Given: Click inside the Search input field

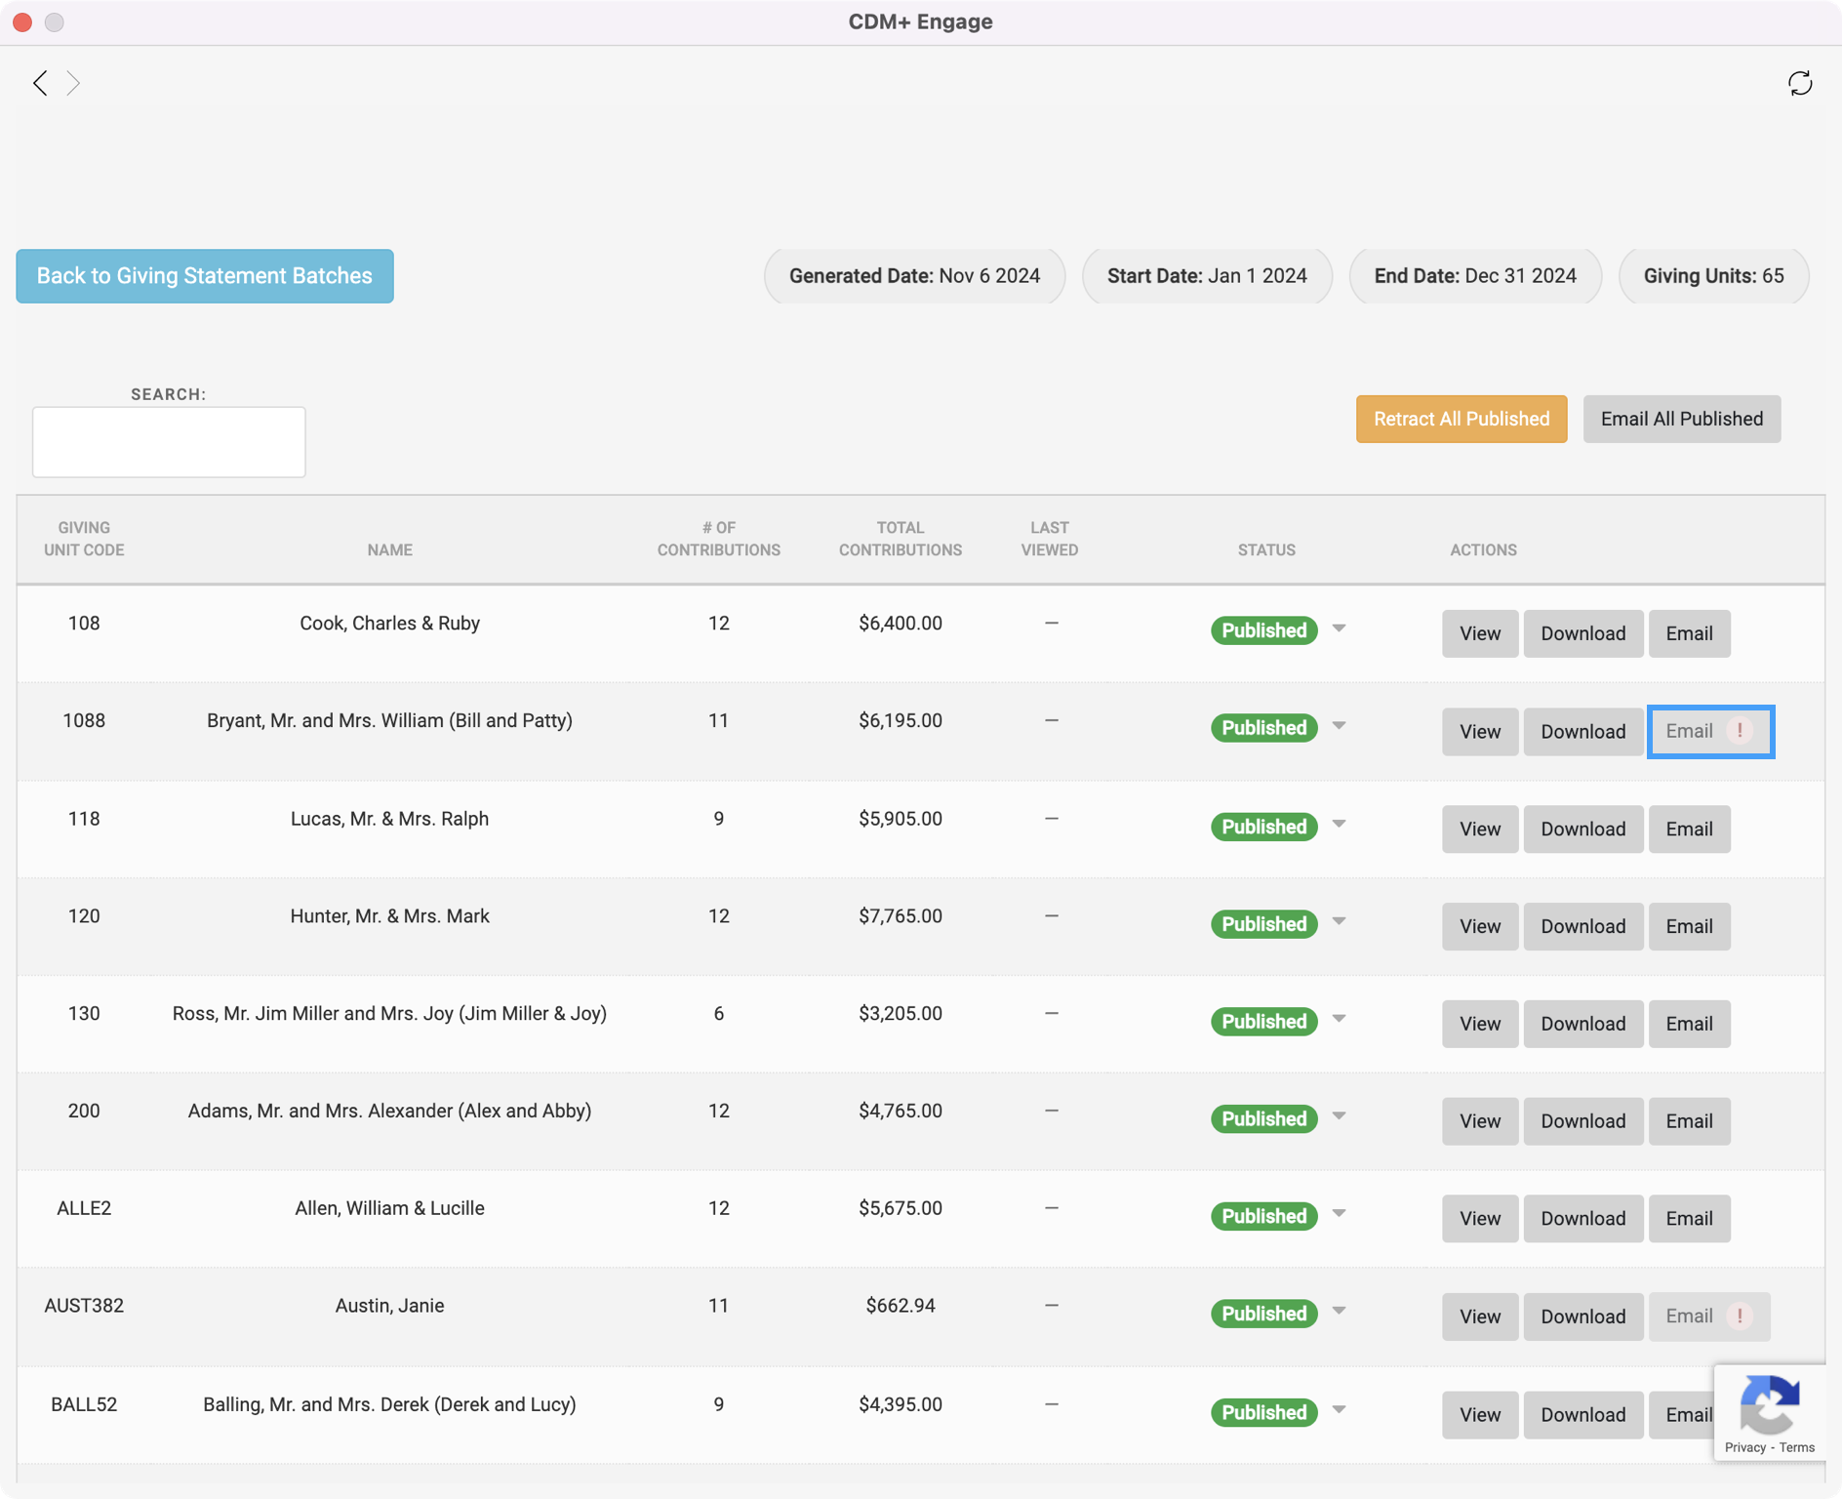Looking at the screenshot, I should coord(169,442).
